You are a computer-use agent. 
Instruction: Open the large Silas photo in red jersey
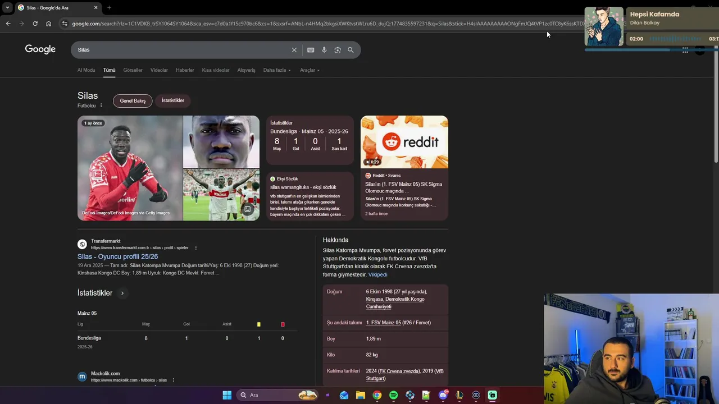coord(130,168)
